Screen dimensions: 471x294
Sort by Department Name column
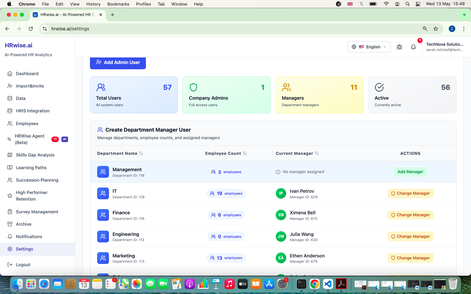[x=120, y=154]
